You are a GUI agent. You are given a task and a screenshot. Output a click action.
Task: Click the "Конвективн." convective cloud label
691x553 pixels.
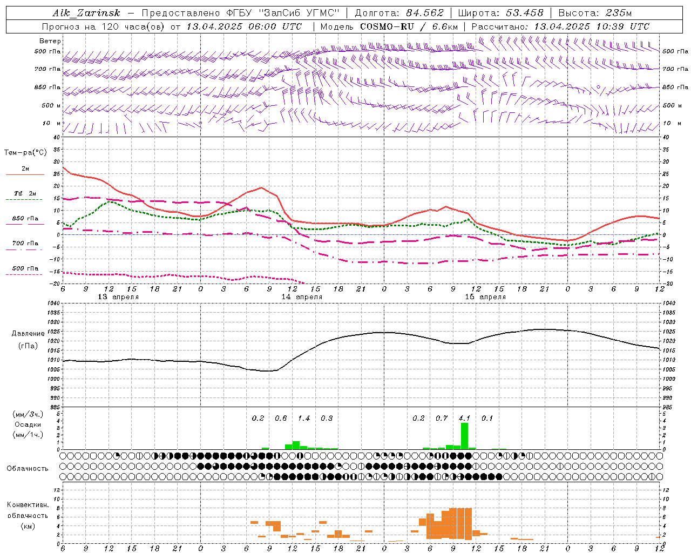click(x=28, y=505)
